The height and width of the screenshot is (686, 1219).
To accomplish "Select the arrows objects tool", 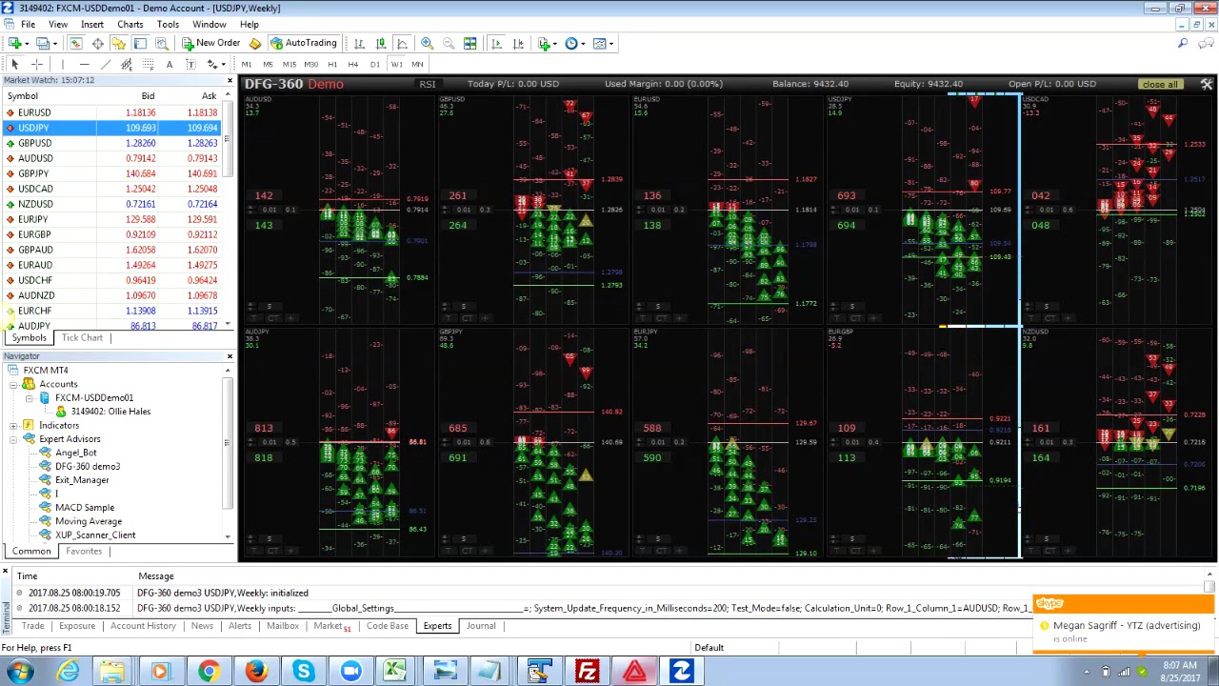I will [x=211, y=64].
